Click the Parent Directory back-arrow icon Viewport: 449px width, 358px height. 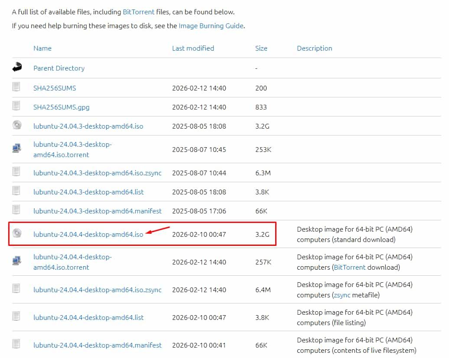(x=17, y=68)
